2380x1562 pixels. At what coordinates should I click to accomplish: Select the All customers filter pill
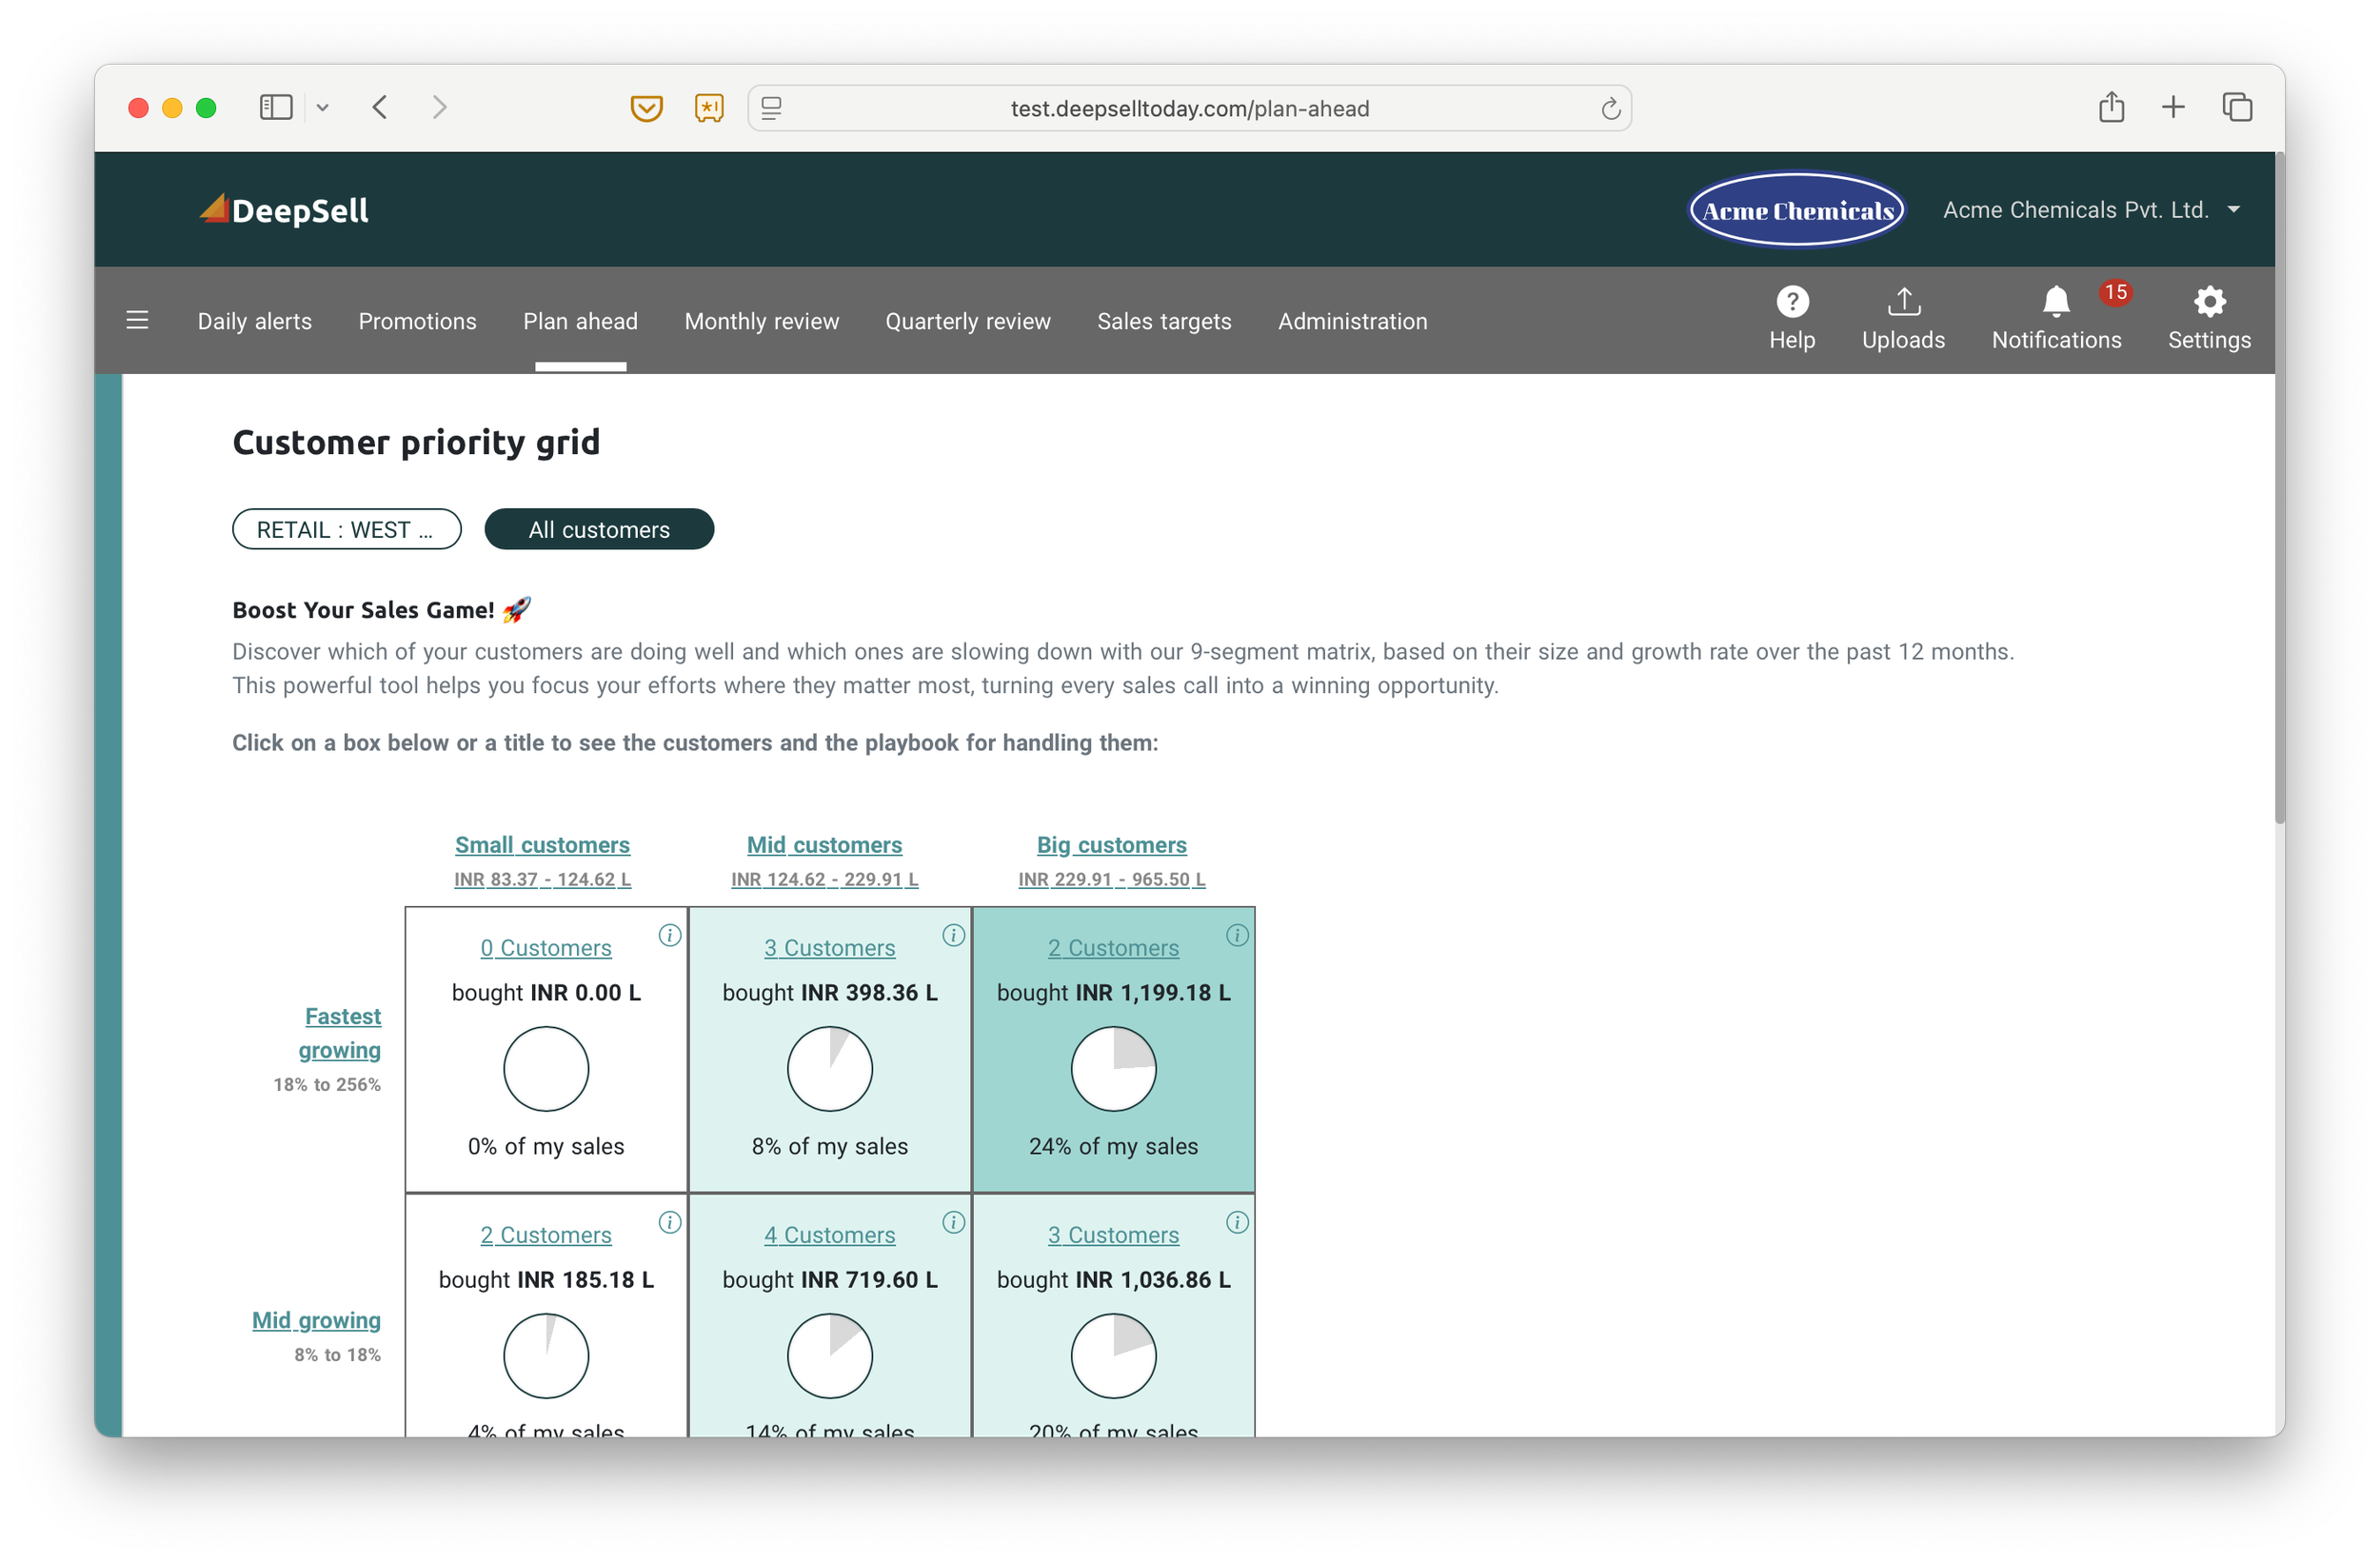coord(598,529)
